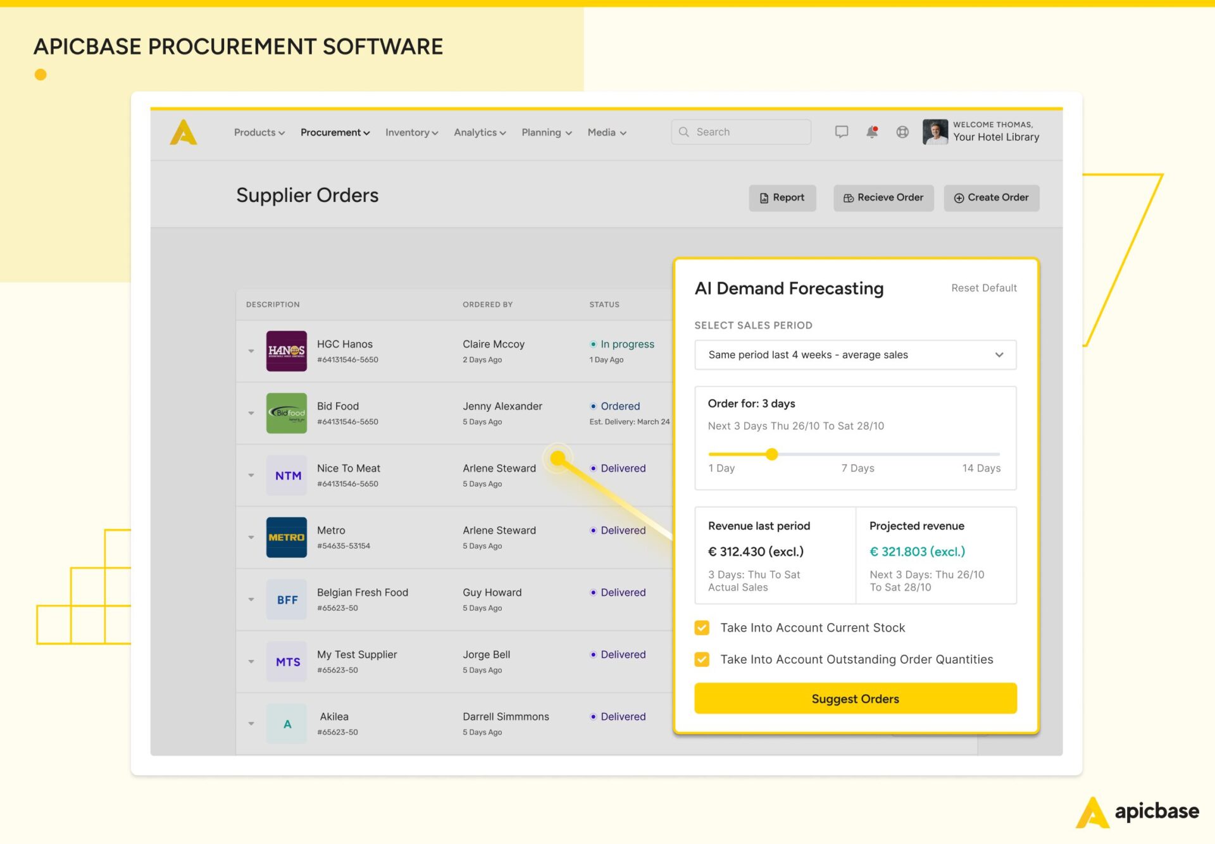The width and height of the screenshot is (1215, 844).
Task: Click Jorge Bell name
Action: coord(487,654)
